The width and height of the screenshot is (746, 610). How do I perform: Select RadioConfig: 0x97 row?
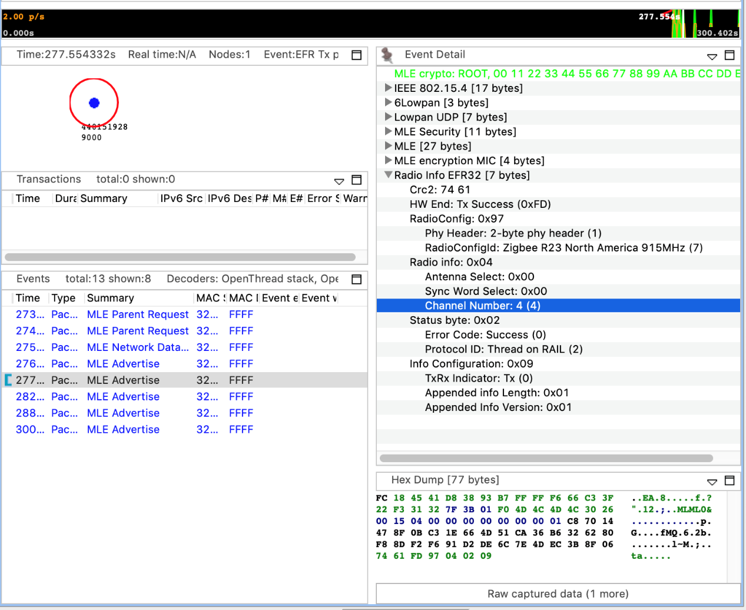(558, 218)
